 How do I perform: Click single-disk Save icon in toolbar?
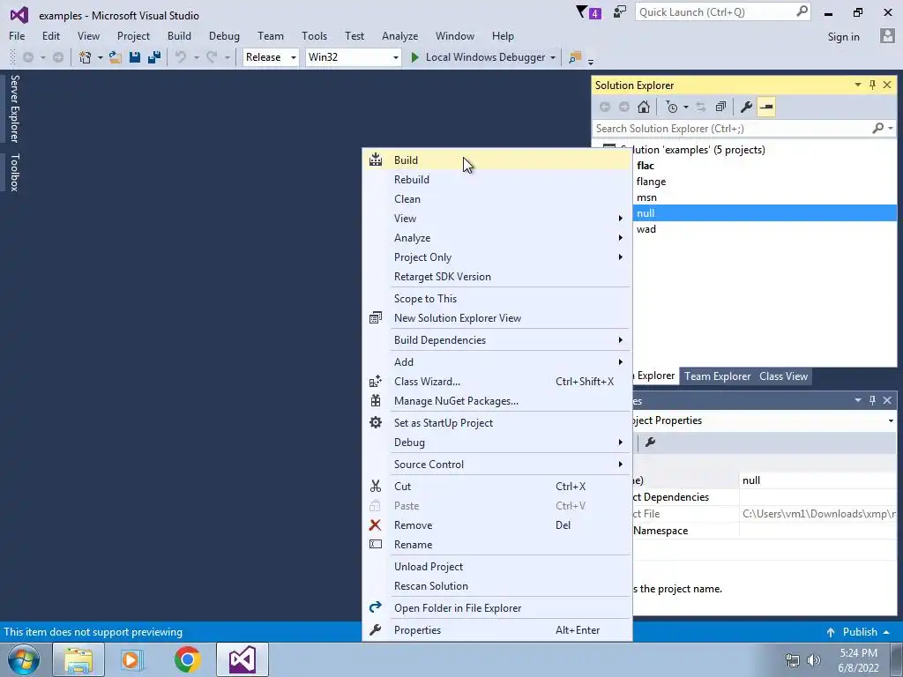[135, 57]
